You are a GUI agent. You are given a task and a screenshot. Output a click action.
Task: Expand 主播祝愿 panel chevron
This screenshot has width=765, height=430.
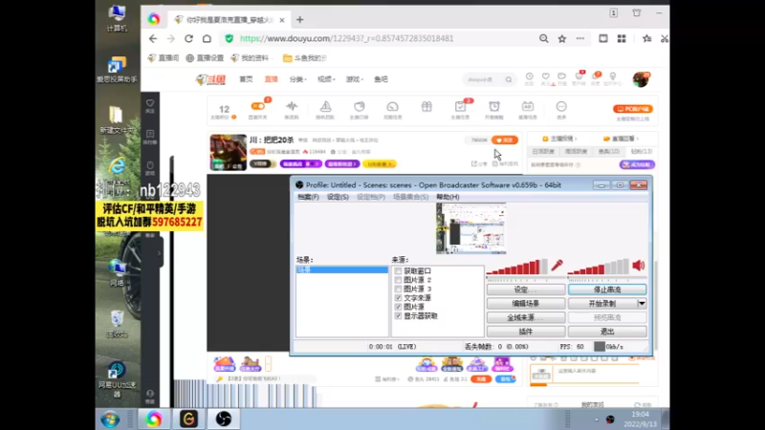pyautogui.click(x=576, y=139)
